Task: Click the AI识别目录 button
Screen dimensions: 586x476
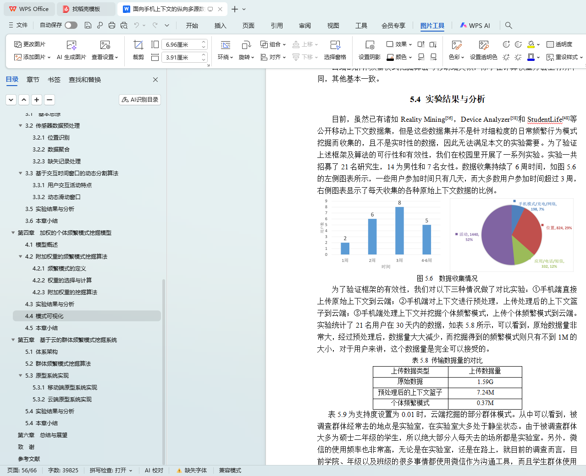Action: tap(140, 100)
